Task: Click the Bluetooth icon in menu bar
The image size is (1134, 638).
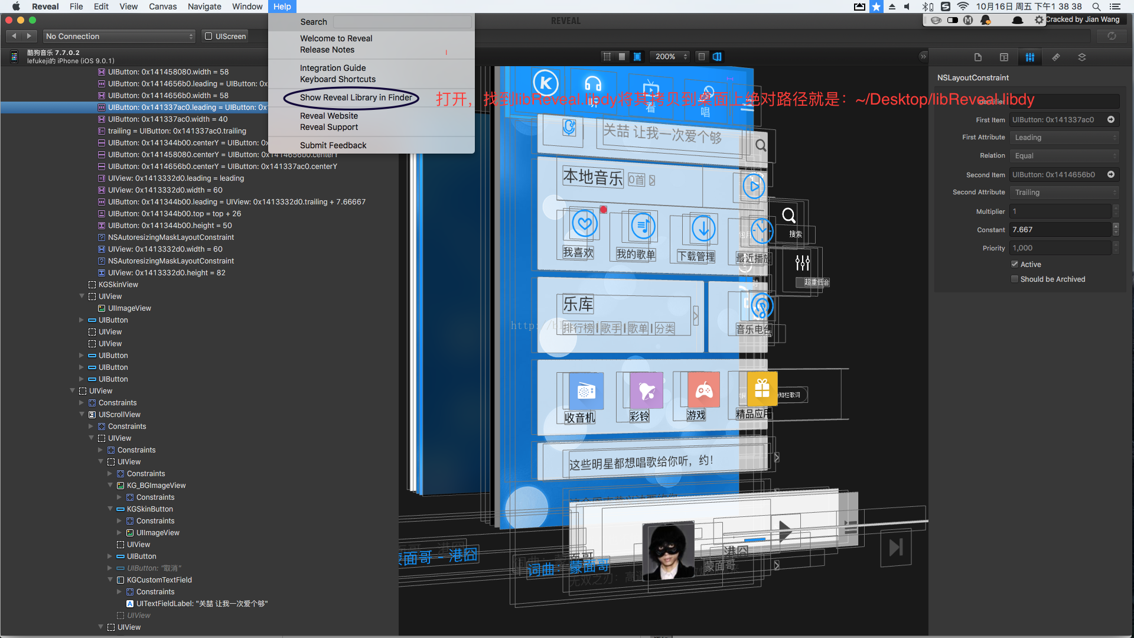Action: click(927, 6)
